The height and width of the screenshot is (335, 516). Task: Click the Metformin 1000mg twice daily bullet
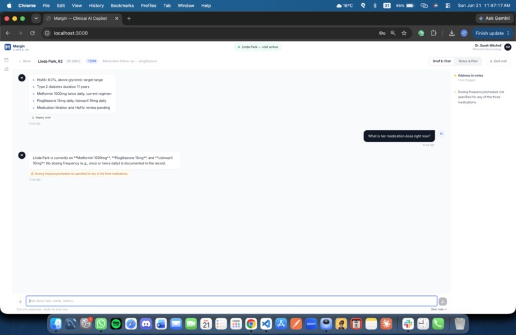point(74,94)
